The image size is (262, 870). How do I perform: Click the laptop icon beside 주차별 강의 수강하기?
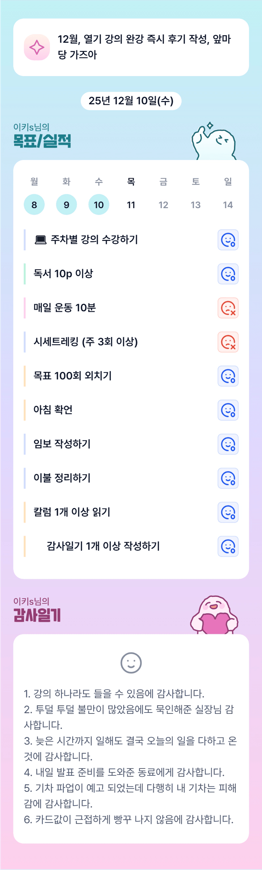41,240
